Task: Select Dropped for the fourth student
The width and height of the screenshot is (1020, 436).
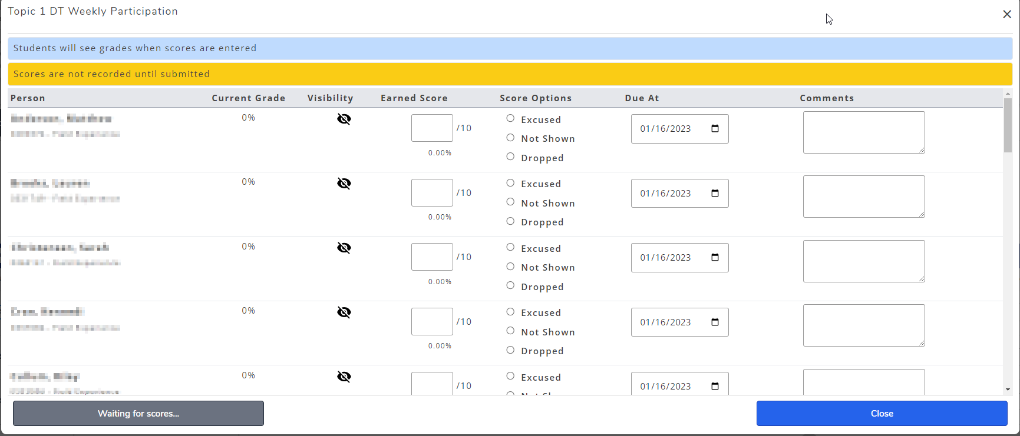Action: 510,350
